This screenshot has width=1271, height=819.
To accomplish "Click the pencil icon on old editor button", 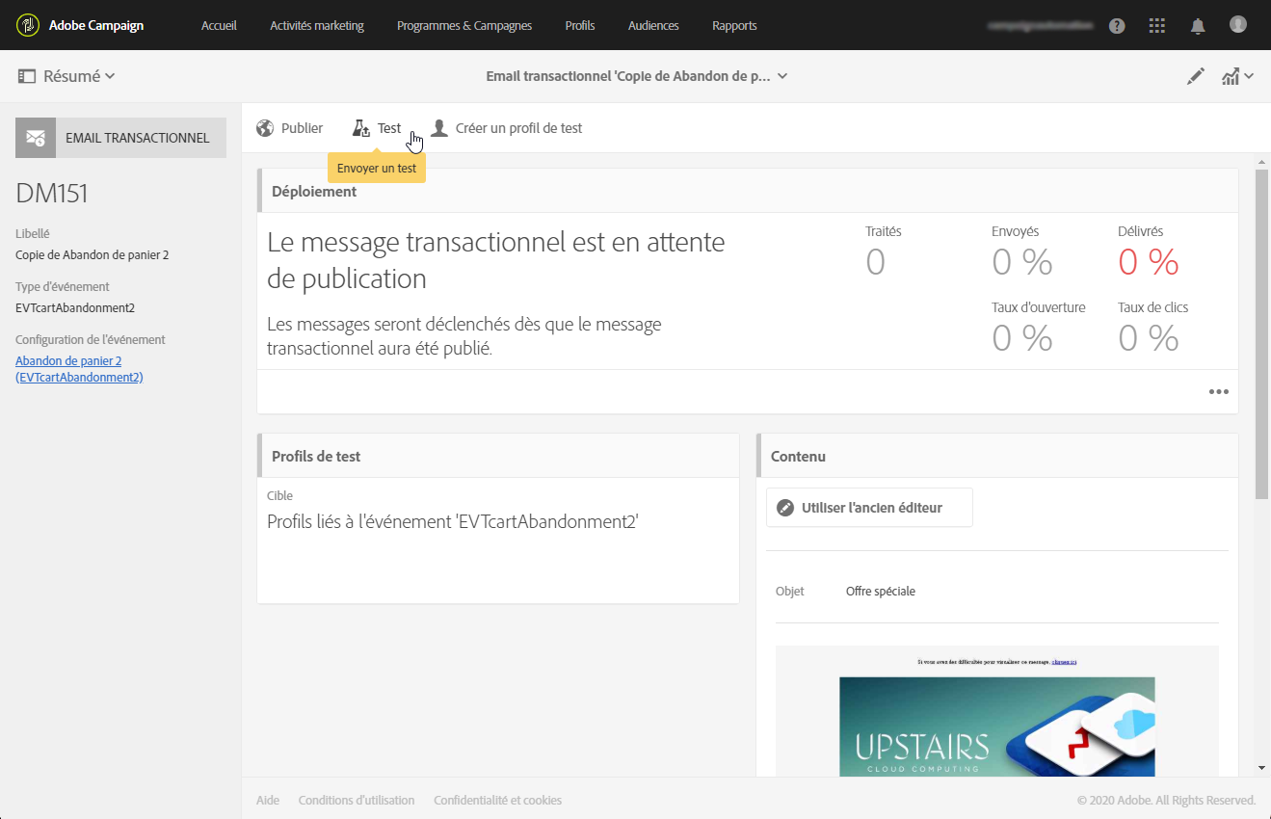I will pos(785,508).
